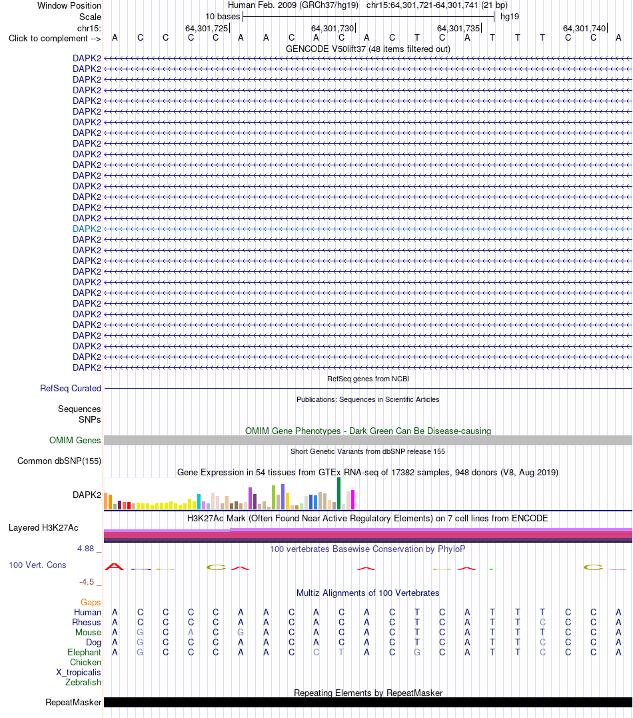Select the 'Zebrafish' alignment row label
The image size is (633, 718).
(83, 682)
